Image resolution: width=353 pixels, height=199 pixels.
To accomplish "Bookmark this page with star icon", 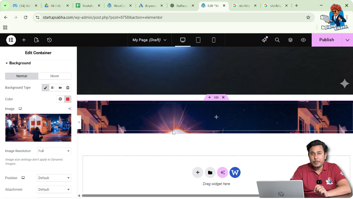I will click(308, 17).
